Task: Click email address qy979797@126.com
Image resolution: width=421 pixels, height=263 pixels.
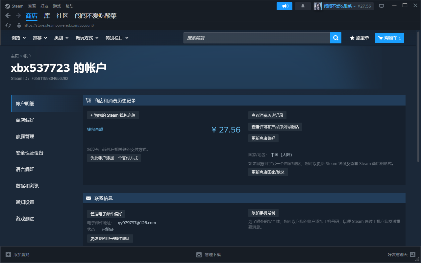Action: [x=137, y=223]
